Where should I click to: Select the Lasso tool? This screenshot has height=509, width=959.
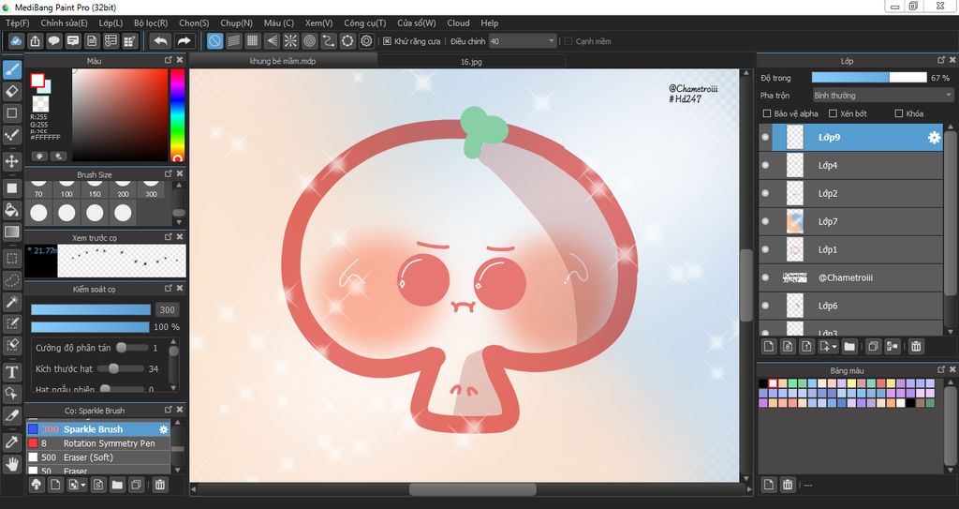(11, 280)
